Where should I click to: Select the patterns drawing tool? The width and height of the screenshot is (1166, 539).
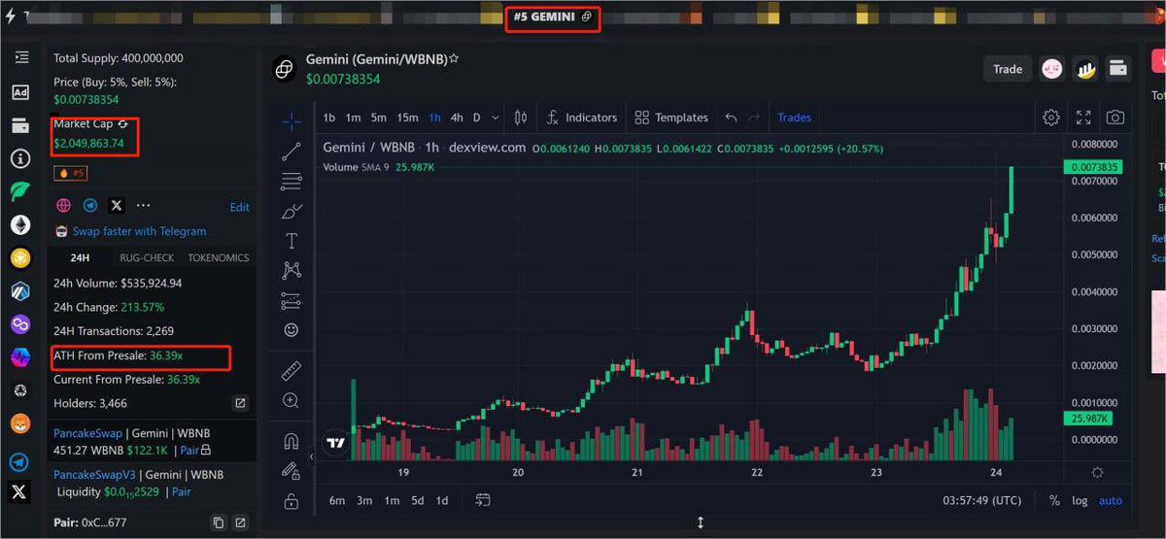click(291, 270)
